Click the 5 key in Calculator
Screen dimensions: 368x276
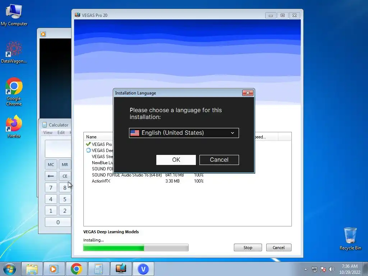[x=65, y=199]
